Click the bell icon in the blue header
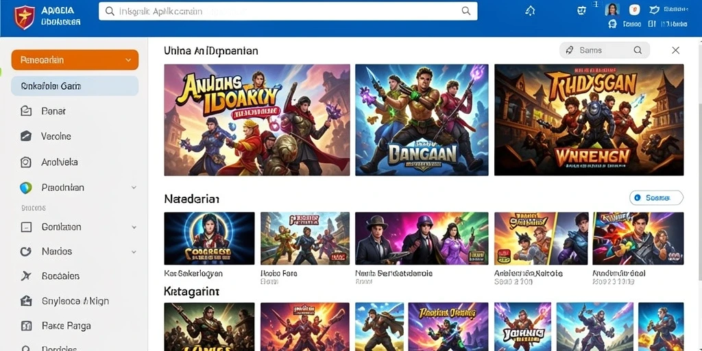This screenshot has width=702, height=351. point(530,11)
